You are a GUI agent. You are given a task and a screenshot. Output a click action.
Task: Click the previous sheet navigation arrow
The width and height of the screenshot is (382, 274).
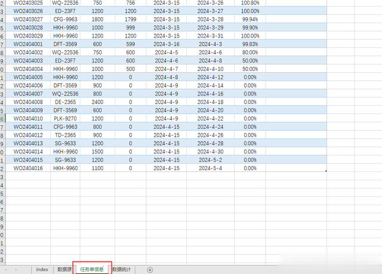tap(6, 270)
